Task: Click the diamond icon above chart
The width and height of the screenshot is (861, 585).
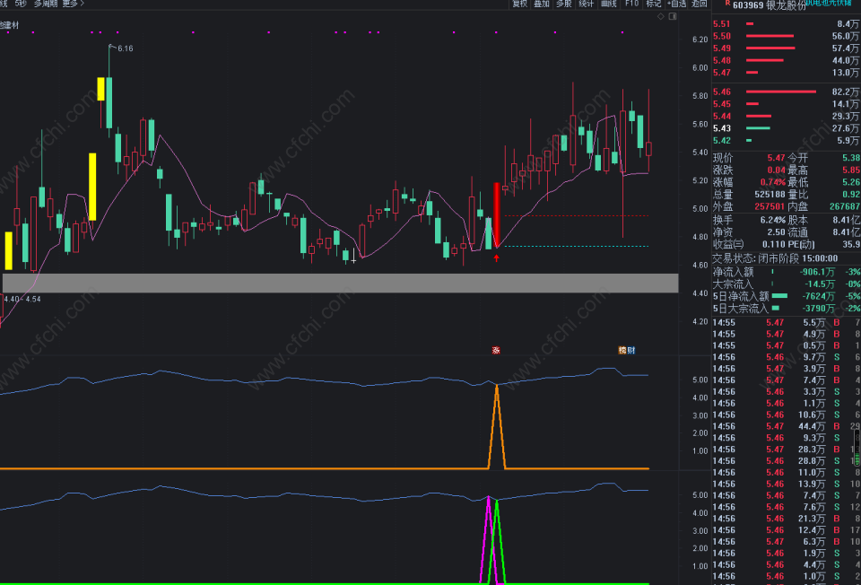Action: pyautogui.click(x=661, y=16)
